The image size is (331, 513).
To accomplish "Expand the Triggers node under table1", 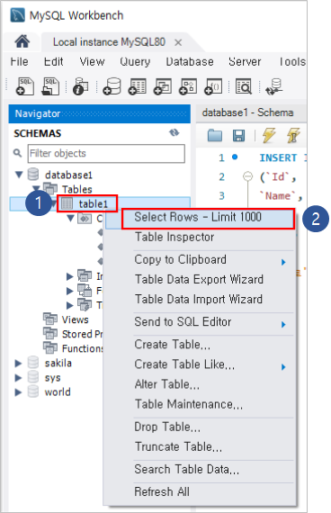I will [x=69, y=305].
